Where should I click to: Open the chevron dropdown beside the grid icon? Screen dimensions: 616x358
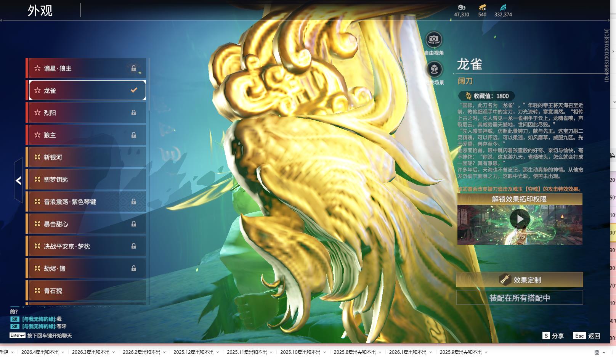[605, 352]
